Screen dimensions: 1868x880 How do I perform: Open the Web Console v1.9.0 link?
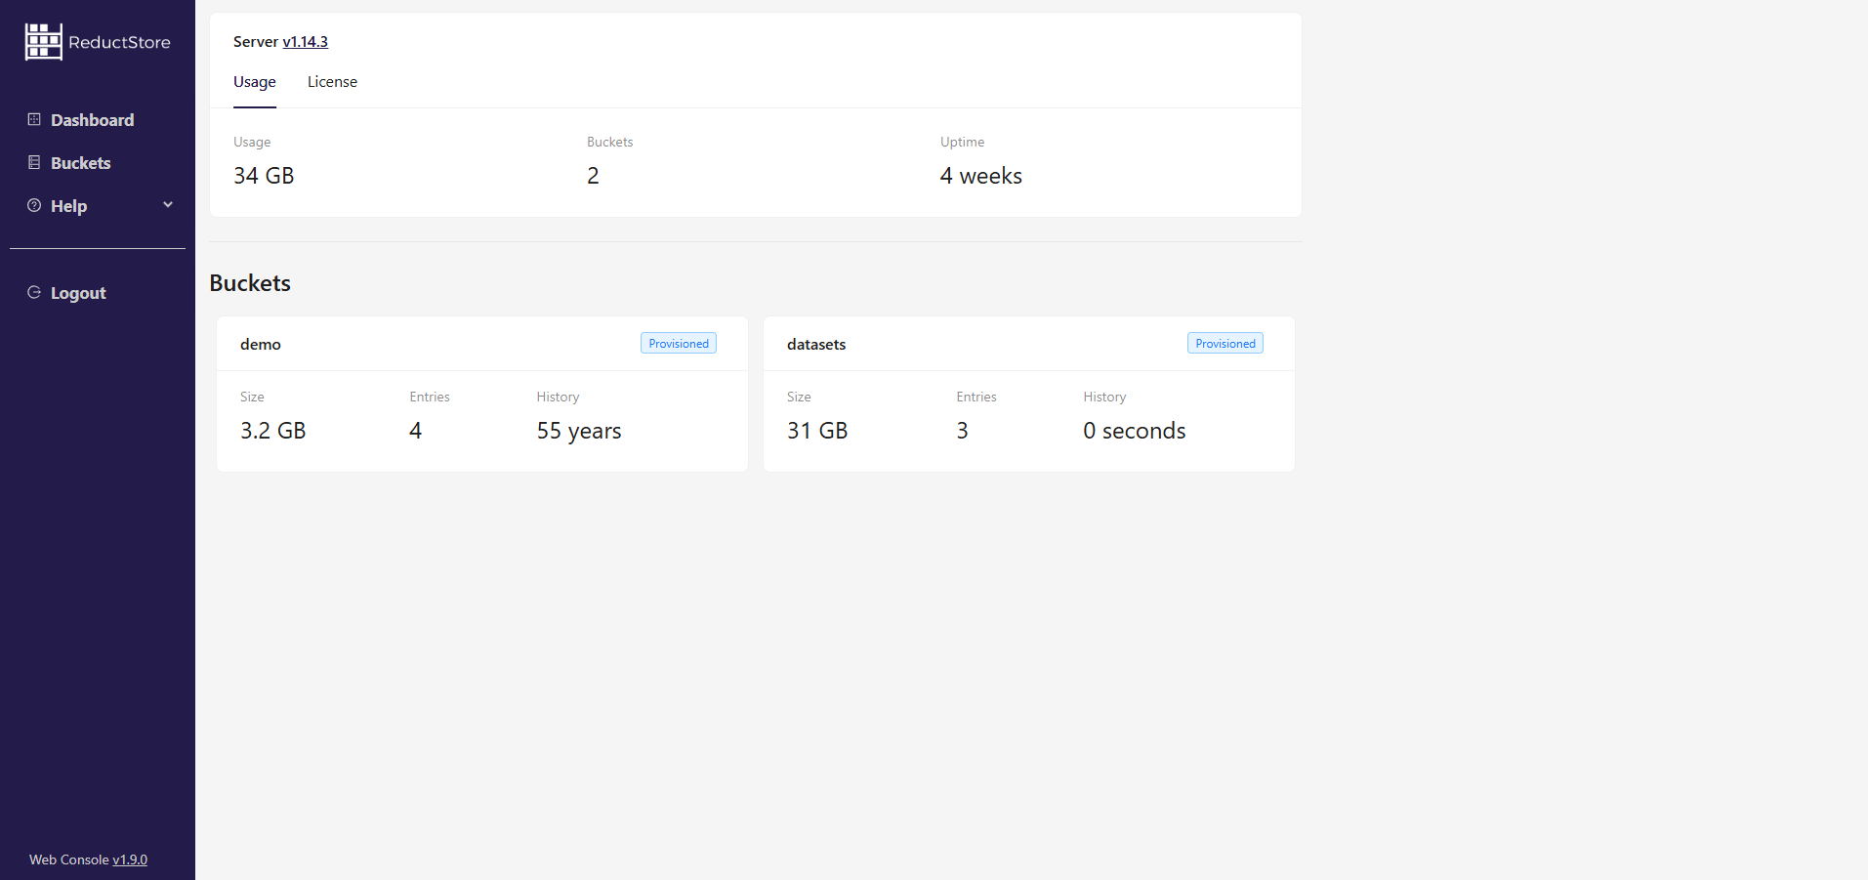[x=129, y=859]
